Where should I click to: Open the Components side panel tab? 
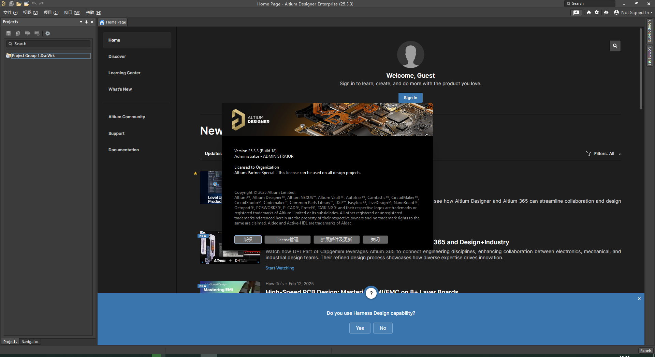pyautogui.click(x=650, y=31)
